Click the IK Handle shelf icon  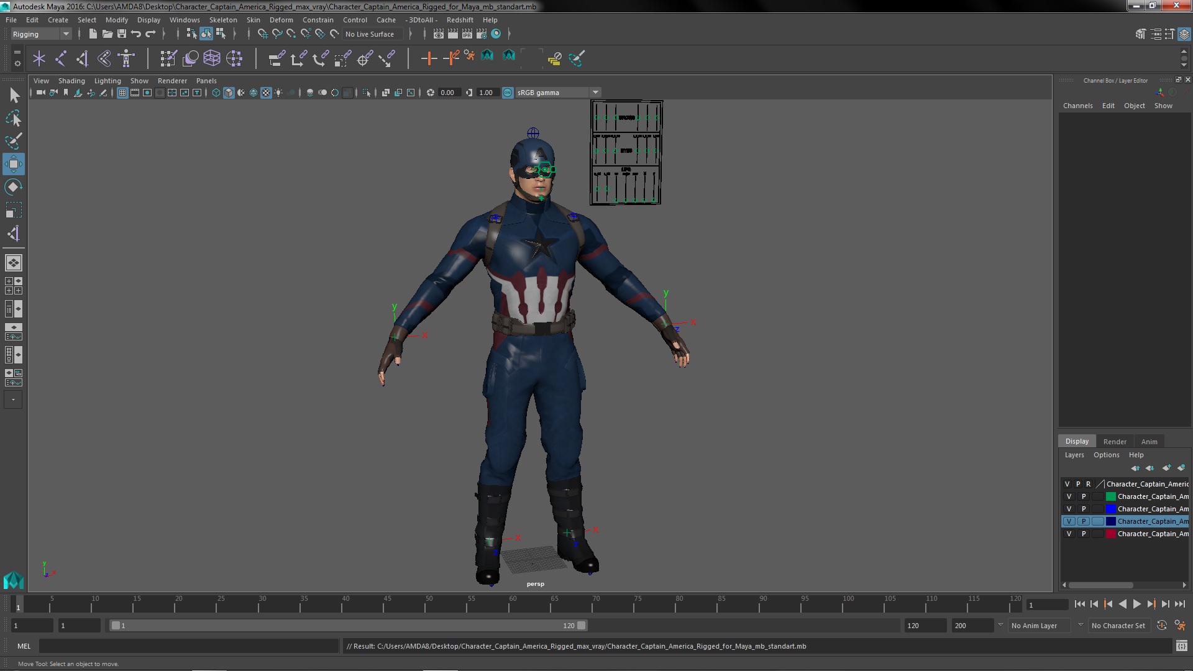83,58
